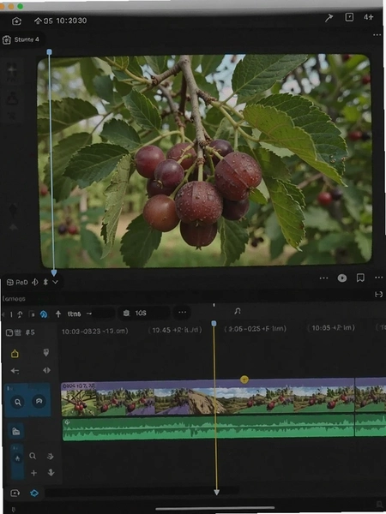Screen dimensions: 386x514
Task: Play the preview with the round play button
Action: (x=342, y=278)
